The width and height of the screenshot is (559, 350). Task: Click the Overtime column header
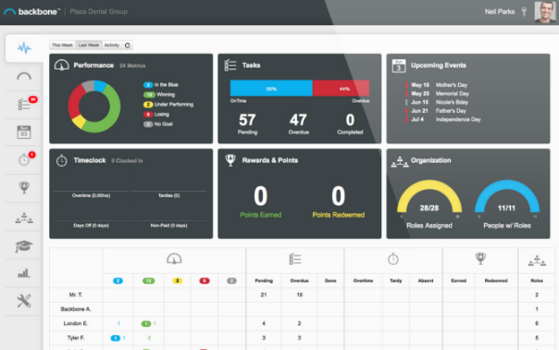pos(363,281)
